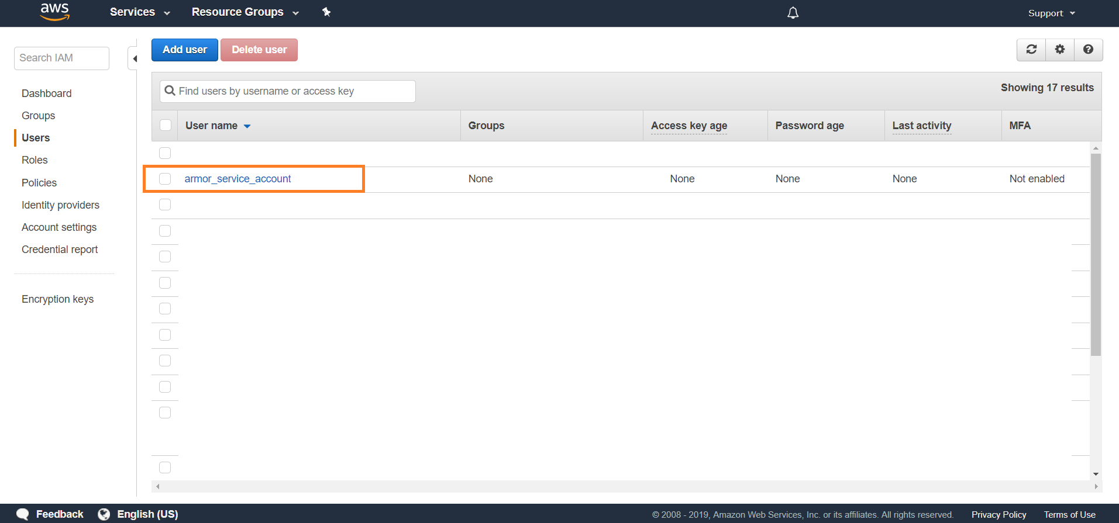
Task: Expand the Services dropdown menu
Action: coord(139,12)
